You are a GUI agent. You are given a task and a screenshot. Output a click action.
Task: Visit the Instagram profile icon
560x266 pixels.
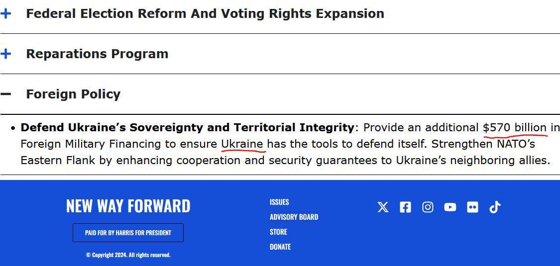428,207
